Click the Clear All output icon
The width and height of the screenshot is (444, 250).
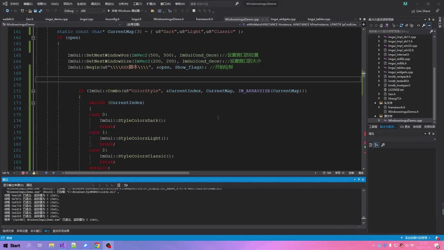[x=119, y=185]
